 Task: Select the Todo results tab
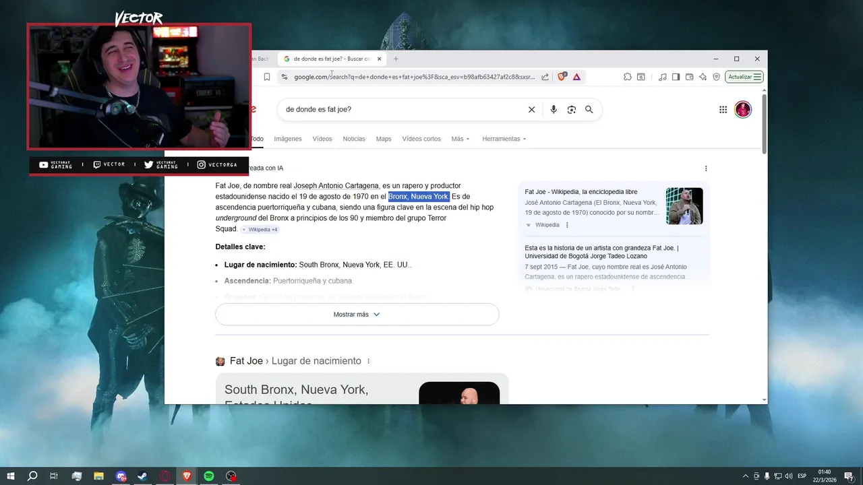pyautogui.click(x=257, y=139)
